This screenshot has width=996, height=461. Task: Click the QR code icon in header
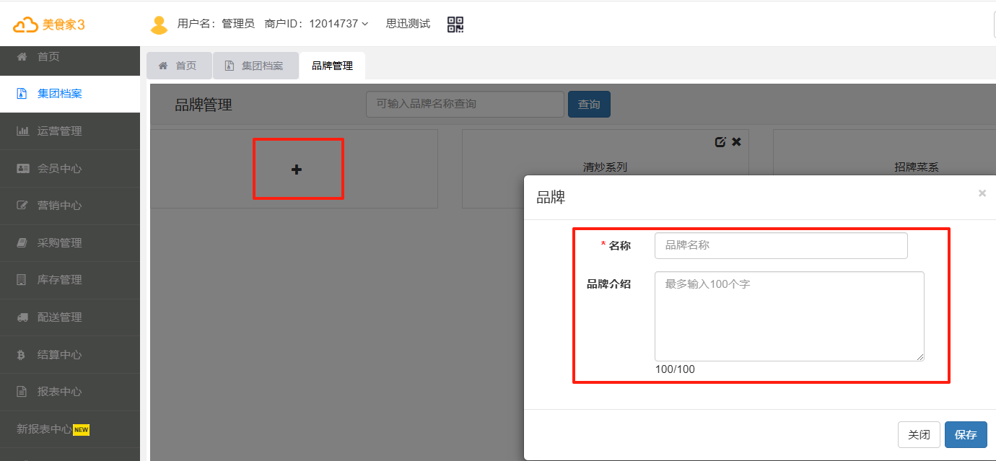[455, 25]
